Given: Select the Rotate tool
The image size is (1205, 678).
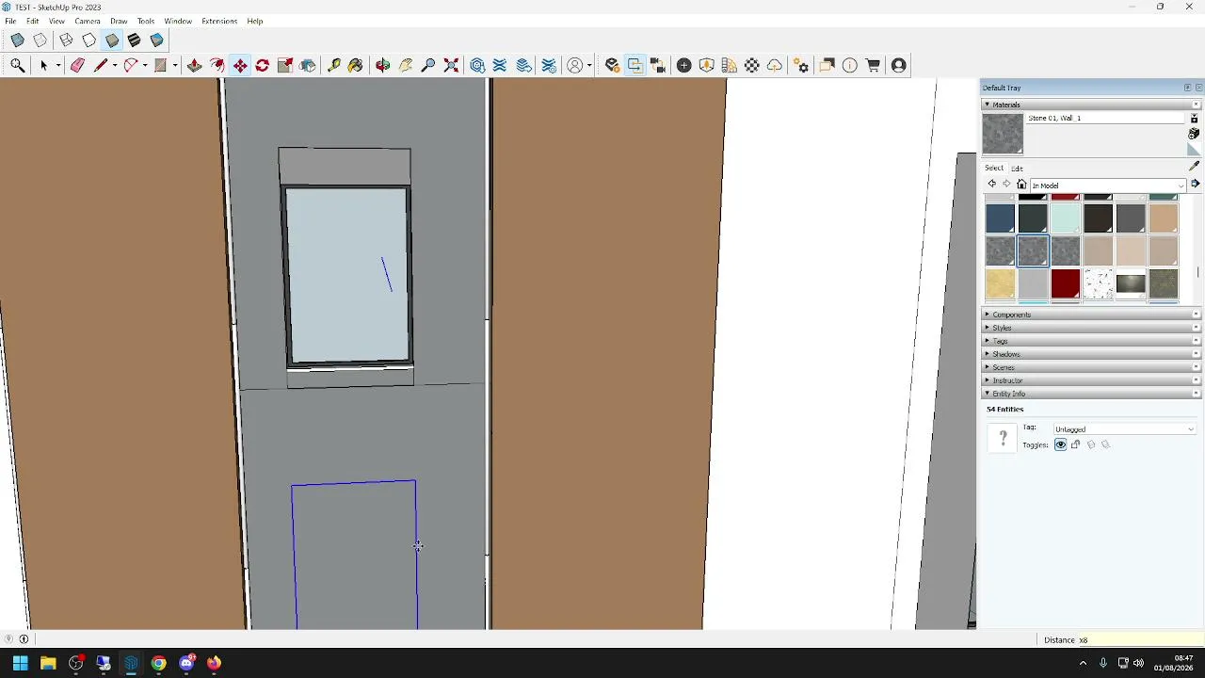Looking at the screenshot, I should (263, 65).
